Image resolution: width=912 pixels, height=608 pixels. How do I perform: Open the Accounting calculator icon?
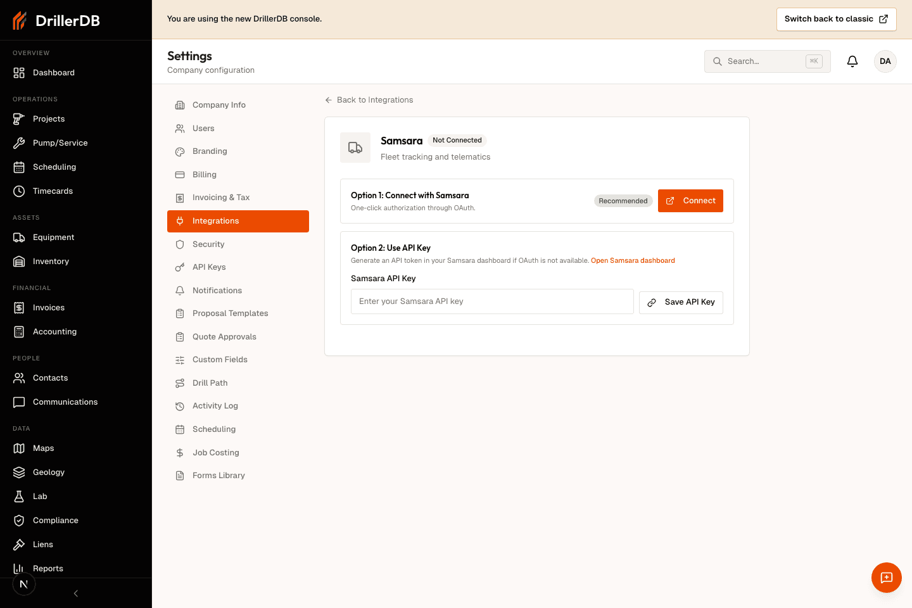(19, 332)
